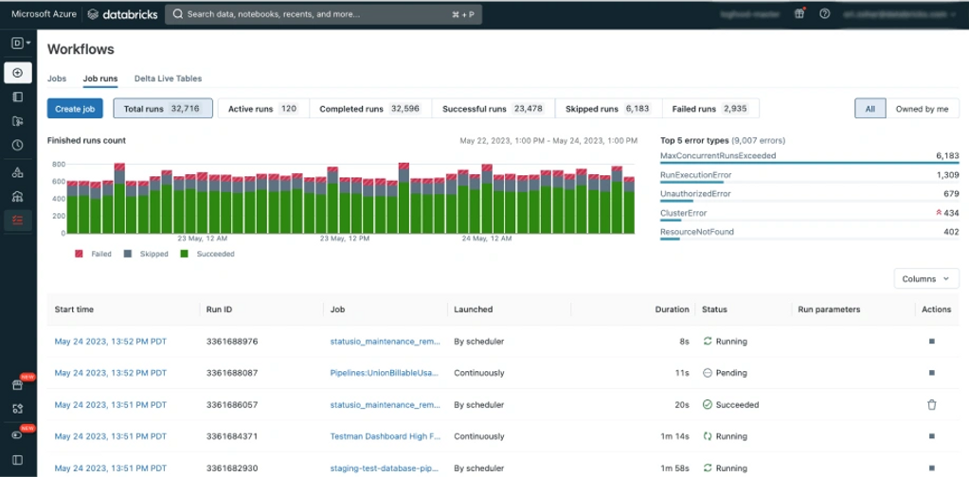Open the user account dropdown menu

tap(900, 14)
